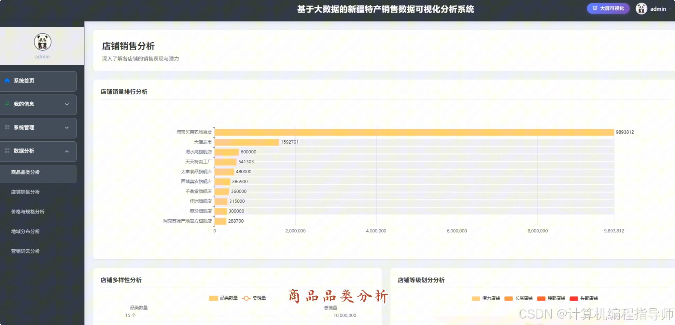Click the 渭水鸿旗舰店 bar
Image resolution: width=675 pixels, height=325 pixels.
click(227, 152)
